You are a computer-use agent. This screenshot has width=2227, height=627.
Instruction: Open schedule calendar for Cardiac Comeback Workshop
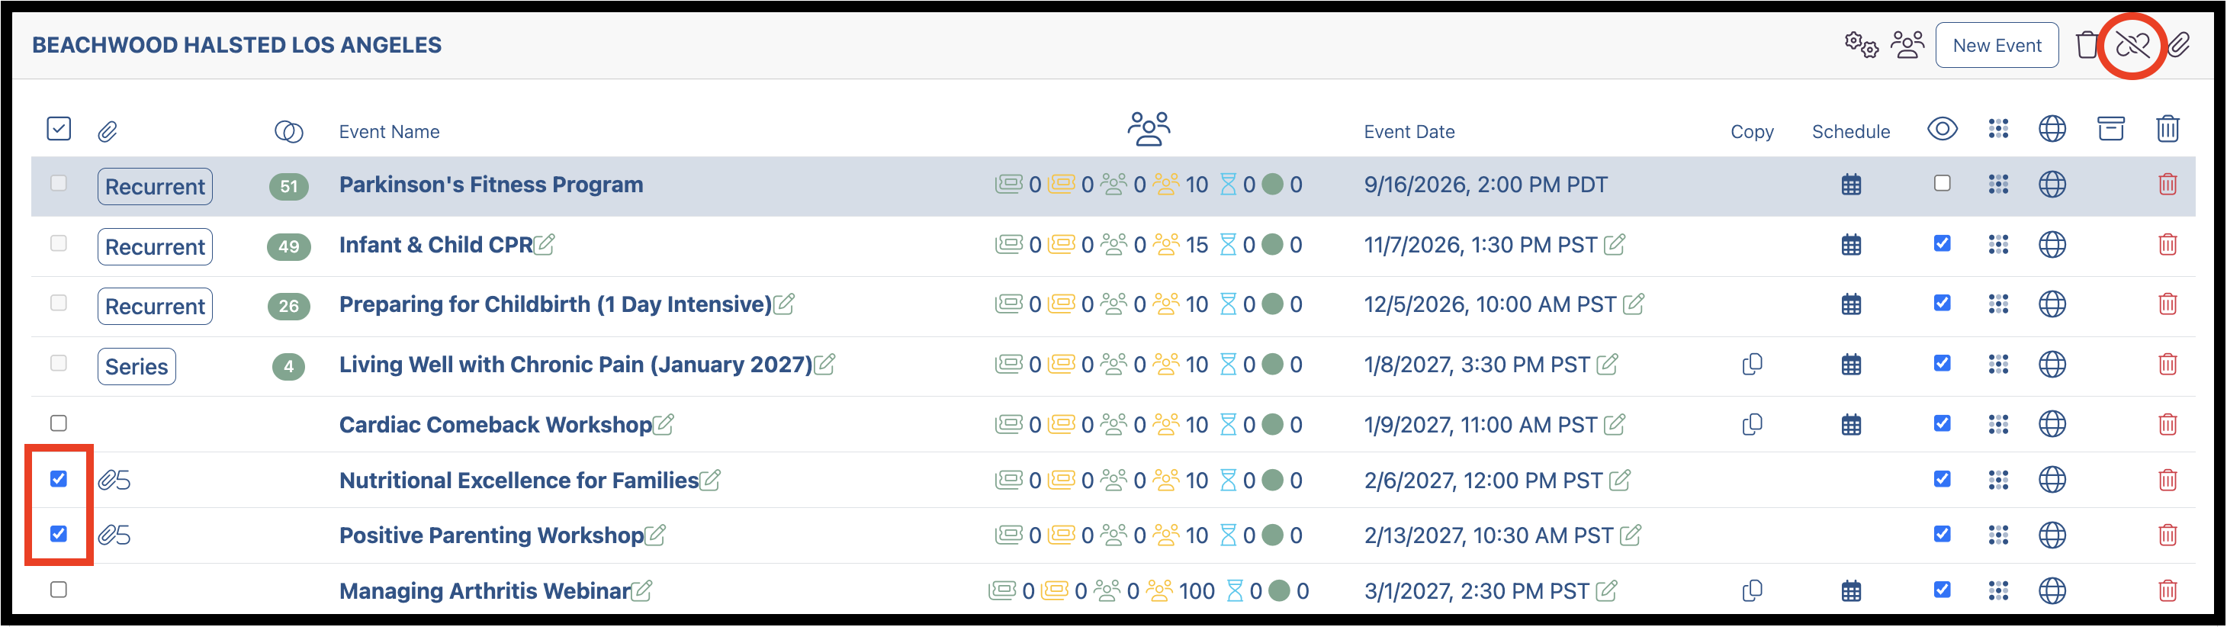[1851, 425]
